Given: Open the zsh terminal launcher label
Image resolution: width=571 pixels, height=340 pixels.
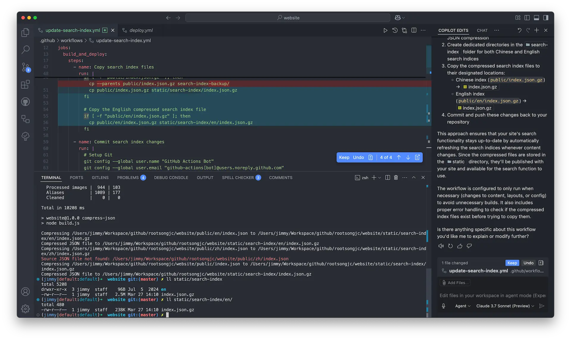Looking at the screenshot, I should click(362, 177).
